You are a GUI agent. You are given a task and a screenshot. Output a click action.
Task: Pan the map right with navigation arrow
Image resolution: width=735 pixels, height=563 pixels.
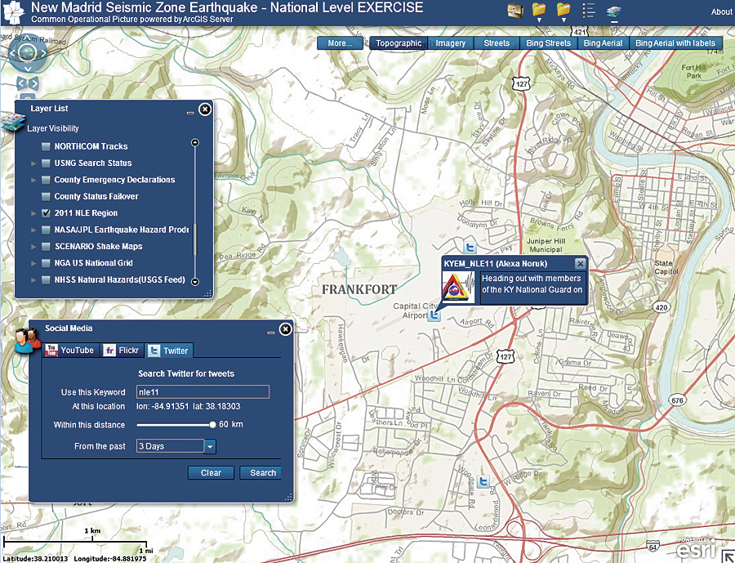click(43, 53)
